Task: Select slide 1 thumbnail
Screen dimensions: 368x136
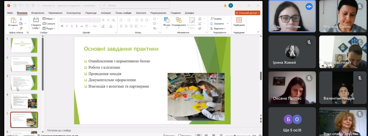Action: point(24,45)
